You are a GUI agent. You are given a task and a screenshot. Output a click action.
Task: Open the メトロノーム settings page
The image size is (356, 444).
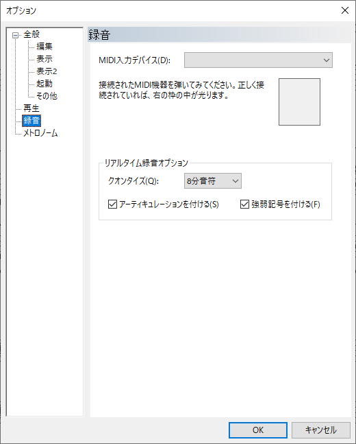click(x=40, y=133)
